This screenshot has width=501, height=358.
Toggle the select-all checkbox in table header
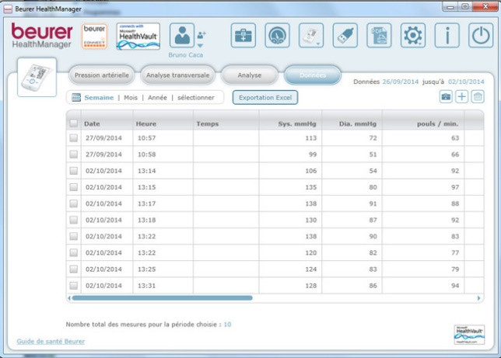[74, 123]
